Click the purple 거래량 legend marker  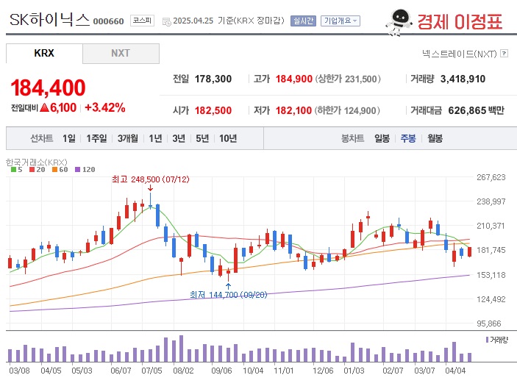(x=487, y=340)
